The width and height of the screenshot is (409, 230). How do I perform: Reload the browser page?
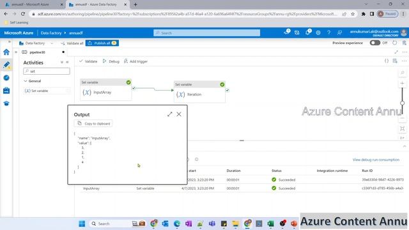click(23, 14)
